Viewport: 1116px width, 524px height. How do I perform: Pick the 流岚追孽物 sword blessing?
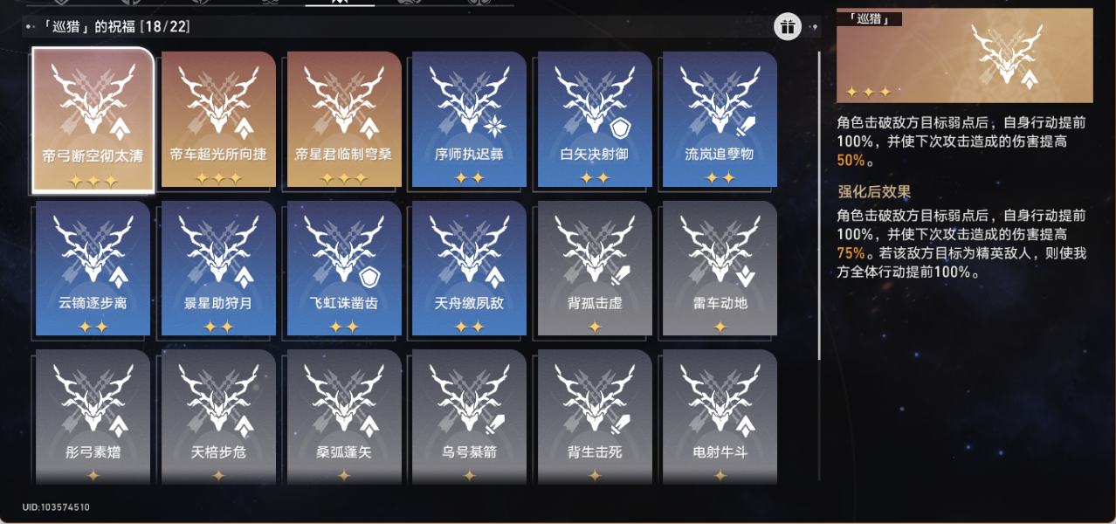pyautogui.click(x=720, y=120)
